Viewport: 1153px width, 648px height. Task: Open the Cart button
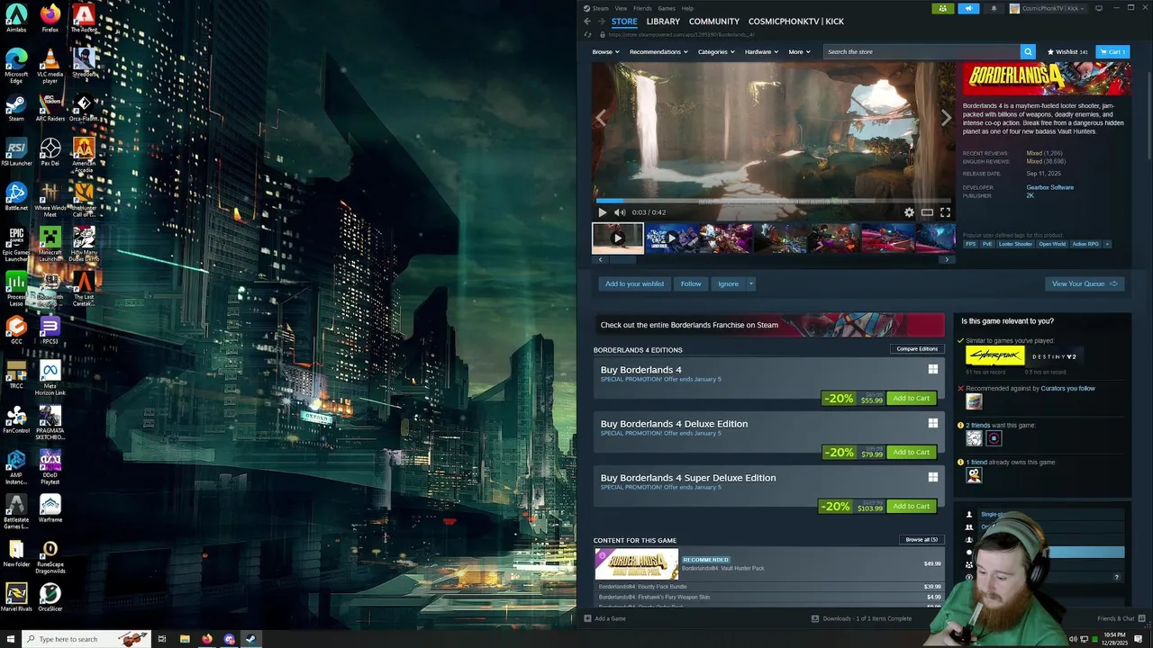point(1112,52)
